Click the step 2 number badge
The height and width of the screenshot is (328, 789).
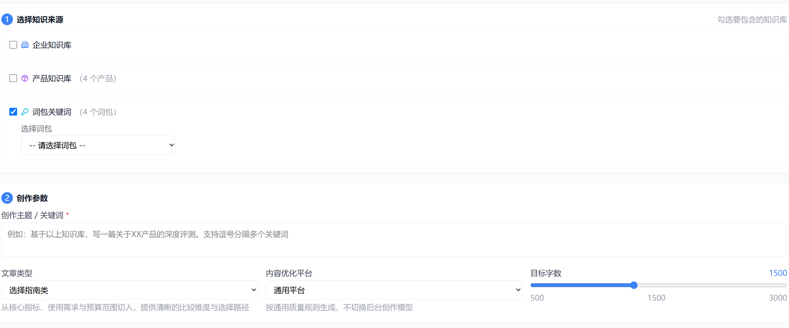point(7,198)
